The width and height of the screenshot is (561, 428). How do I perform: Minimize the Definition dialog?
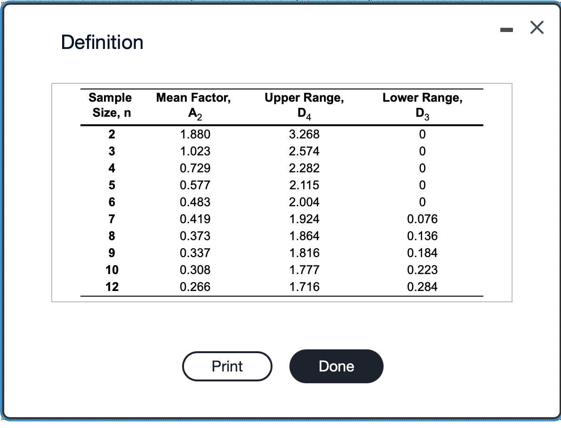pyautogui.click(x=506, y=29)
